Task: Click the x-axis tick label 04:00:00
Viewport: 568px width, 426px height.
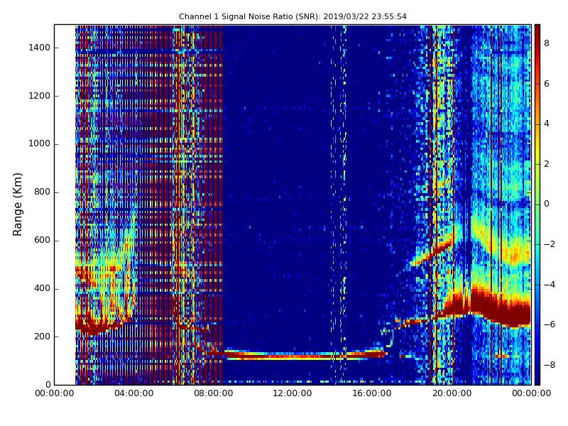Action: point(134,393)
